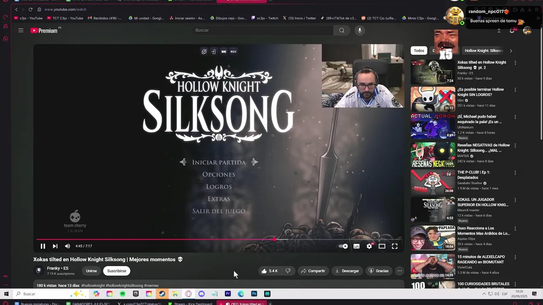Screen dimensions: 543x305
Task: Show more filter chips with right arrow
Action: [x=511, y=51]
